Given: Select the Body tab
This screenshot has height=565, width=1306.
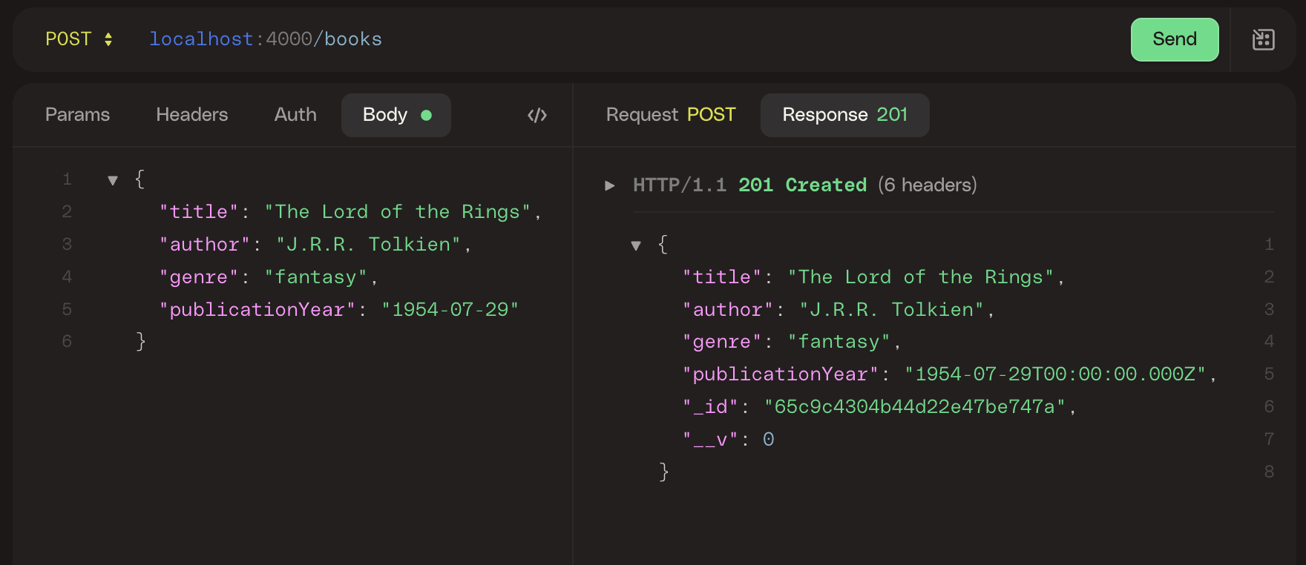Looking at the screenshot, I should coord(396,115).
